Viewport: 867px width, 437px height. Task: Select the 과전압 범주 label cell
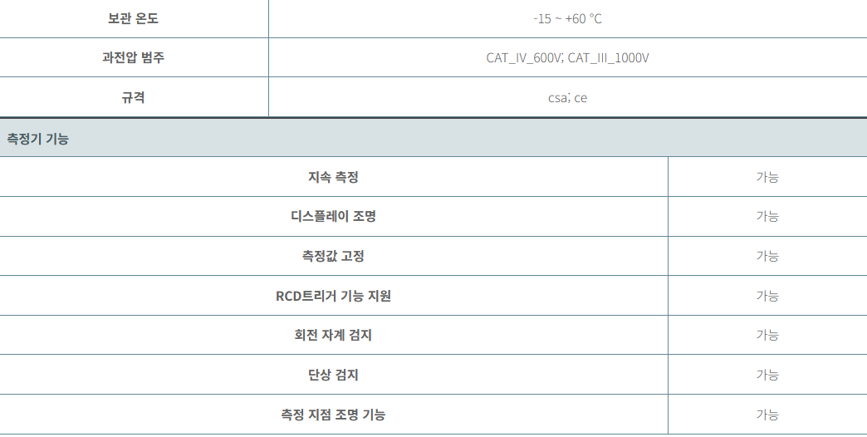[133, 57]
